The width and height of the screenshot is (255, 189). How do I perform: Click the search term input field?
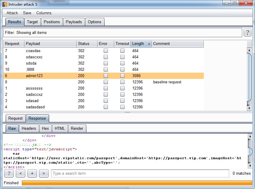click(x=140, y=174)
